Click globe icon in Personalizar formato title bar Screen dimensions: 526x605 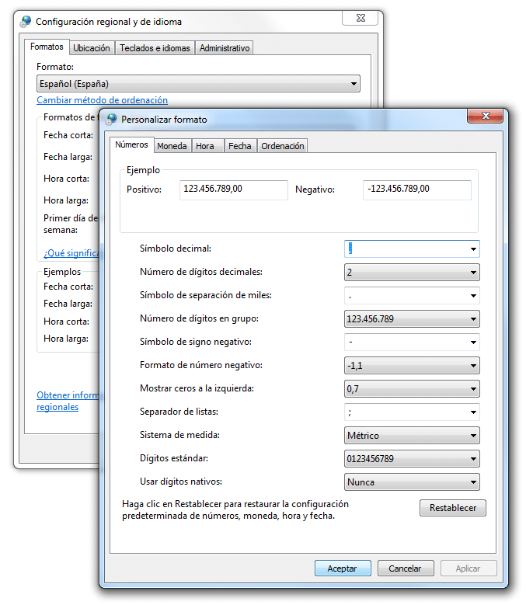coord(111,120)
